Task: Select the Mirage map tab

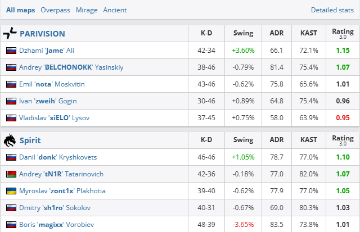Action: 85,10
